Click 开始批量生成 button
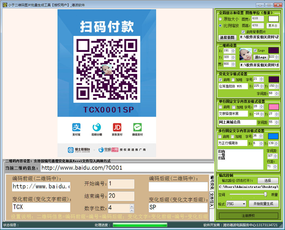 [x=263, y=204]
